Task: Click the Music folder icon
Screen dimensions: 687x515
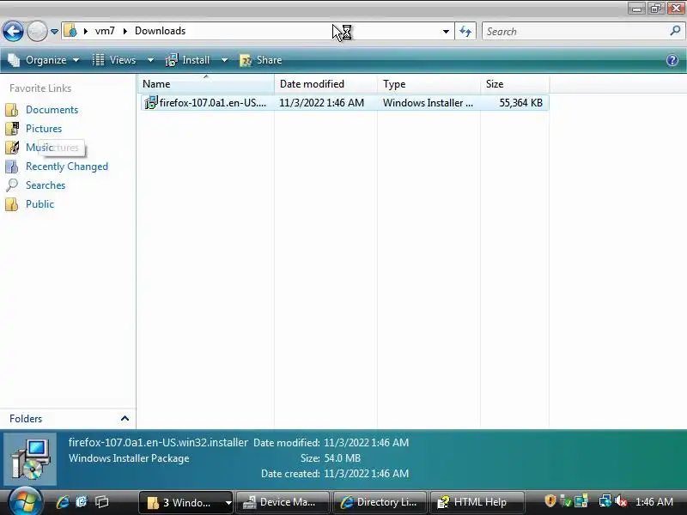Action: tap(12, 147)
